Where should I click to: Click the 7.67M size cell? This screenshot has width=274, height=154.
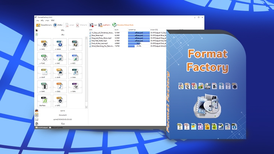tap(117, 46)
